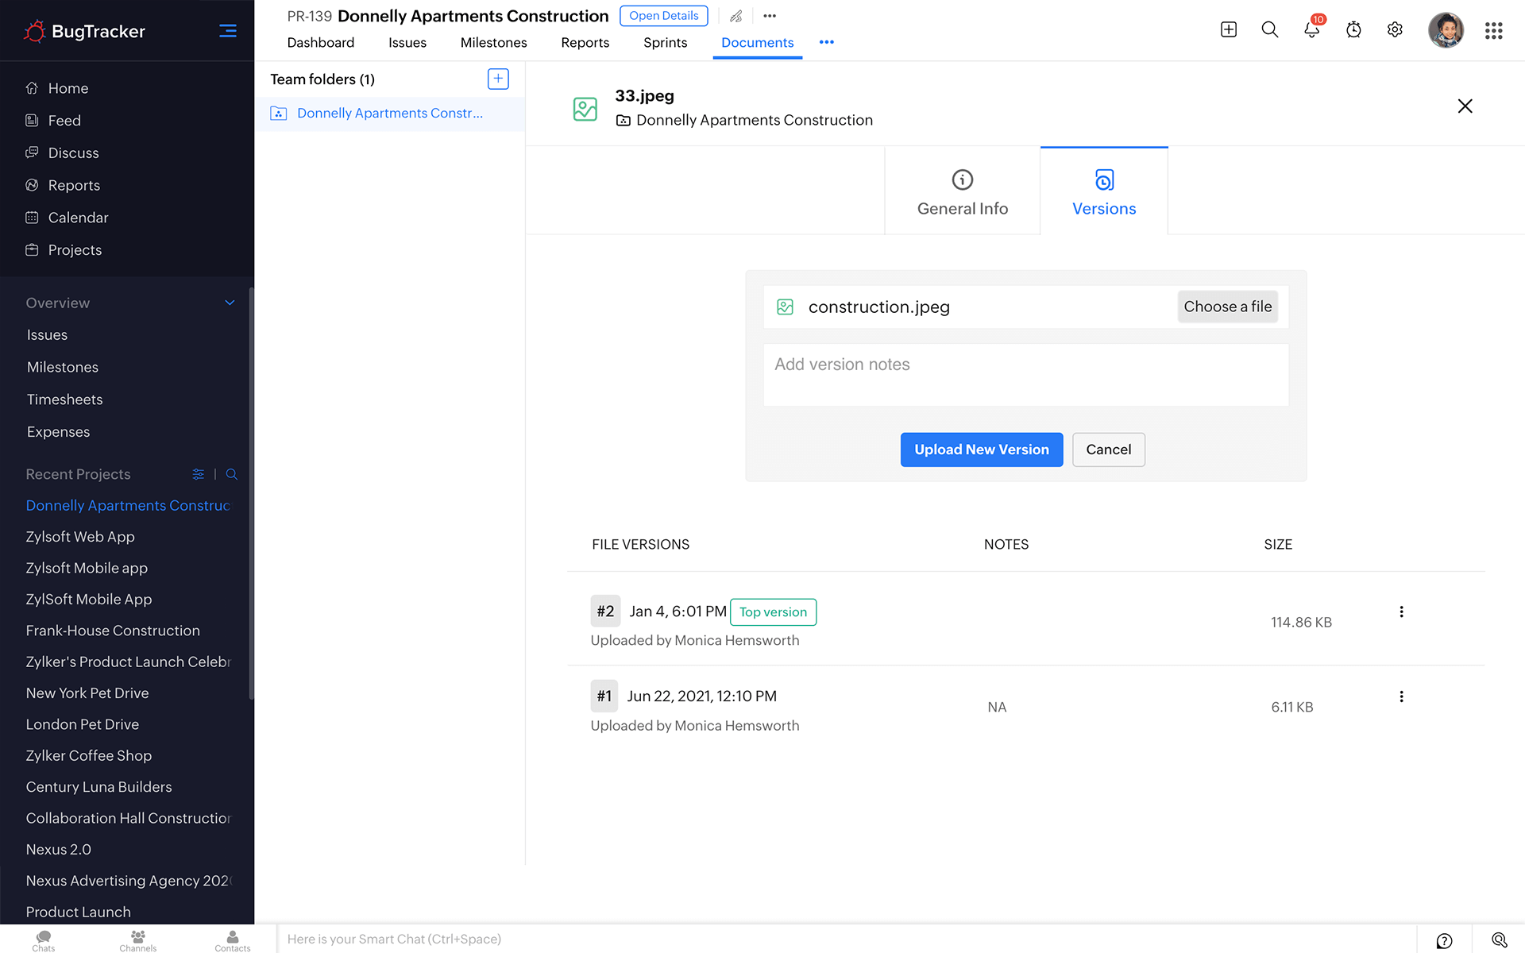Switch to the General Info tab
1525x953 pixels.
pyautogui.click(x=962, y=191)
